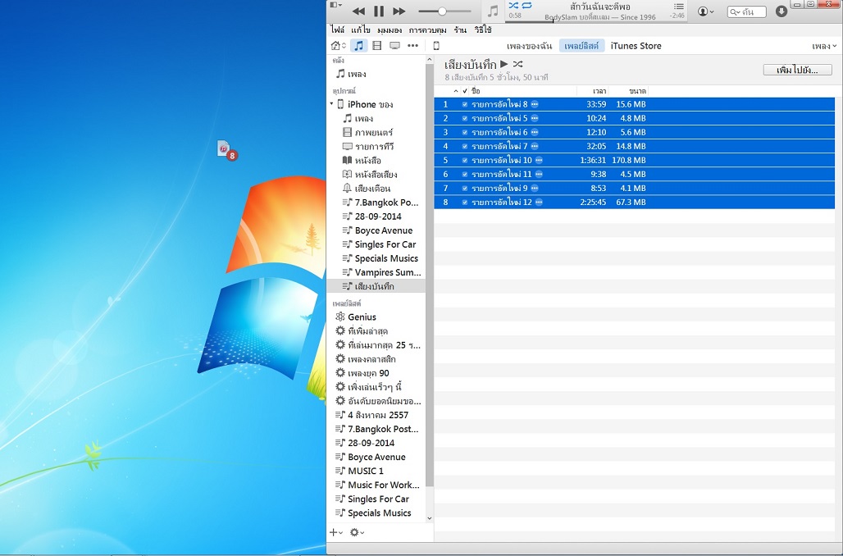Viewport: 843px width, 556px height.
Task: Uncheck the checkbox for รายการอัดใหม่ 10
Action: tap(465, 160)
